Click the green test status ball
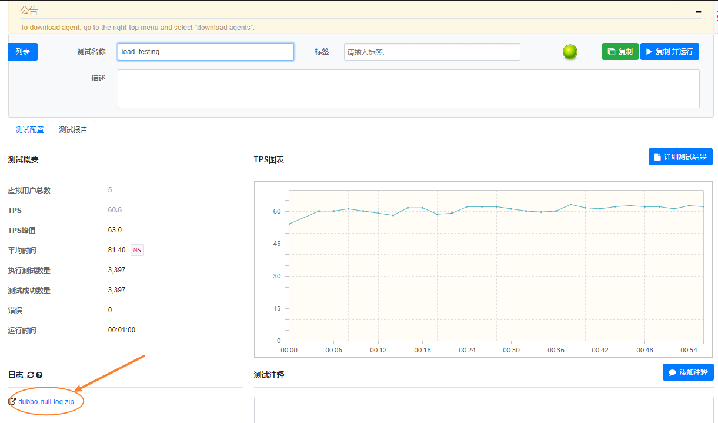The height and width of the screenshot is (423, 718). (570, 52)
